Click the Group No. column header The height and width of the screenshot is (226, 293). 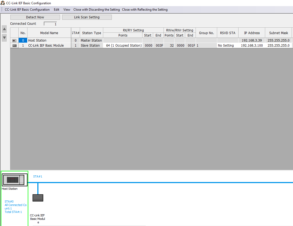[x=206, y=33]
